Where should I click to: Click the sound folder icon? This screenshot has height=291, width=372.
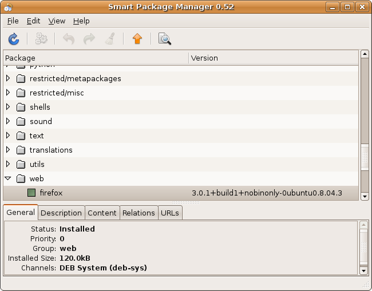pos(21,121)
